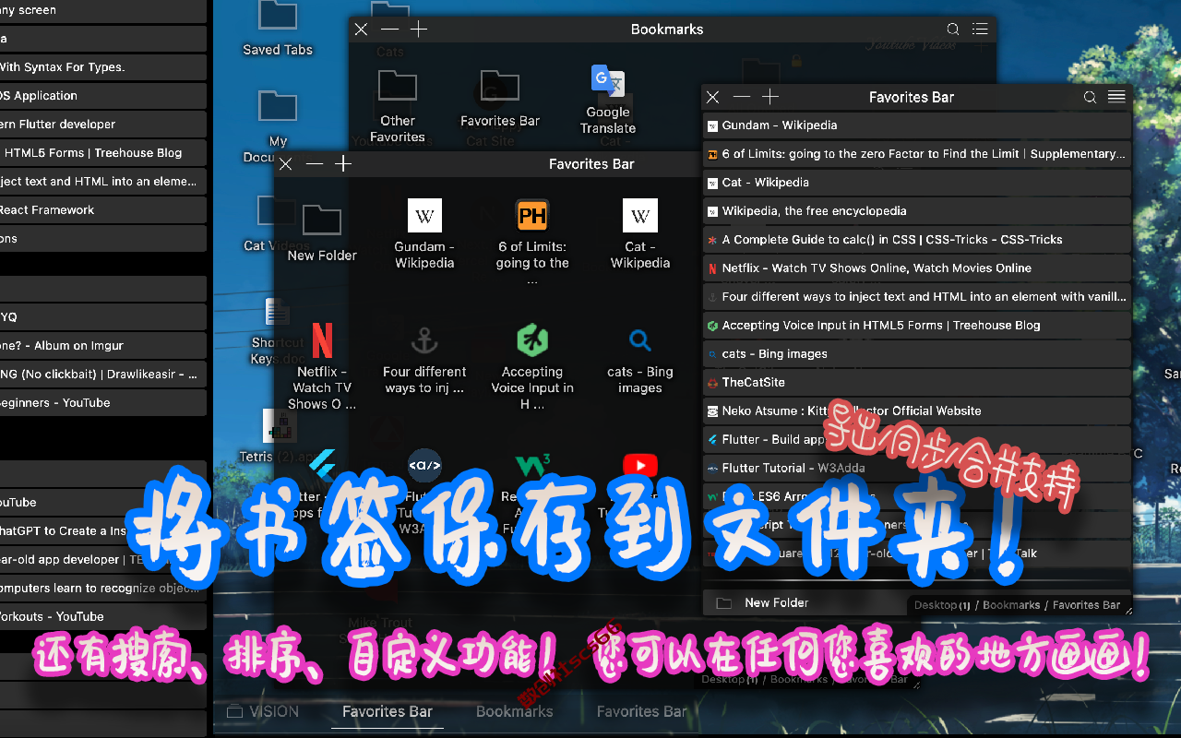Viewport: 1181px width, 738px height.
Task: Open Cat - Wikipedia icon in grid view
Action: point(640,216)
